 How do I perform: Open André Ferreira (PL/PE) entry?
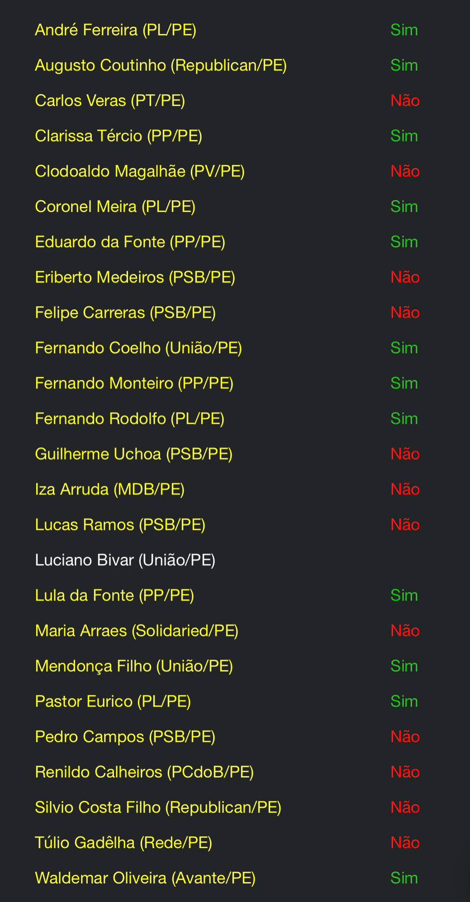[116, 30]
